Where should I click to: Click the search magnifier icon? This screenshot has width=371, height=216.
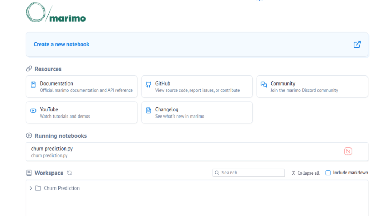click(217, 173)
